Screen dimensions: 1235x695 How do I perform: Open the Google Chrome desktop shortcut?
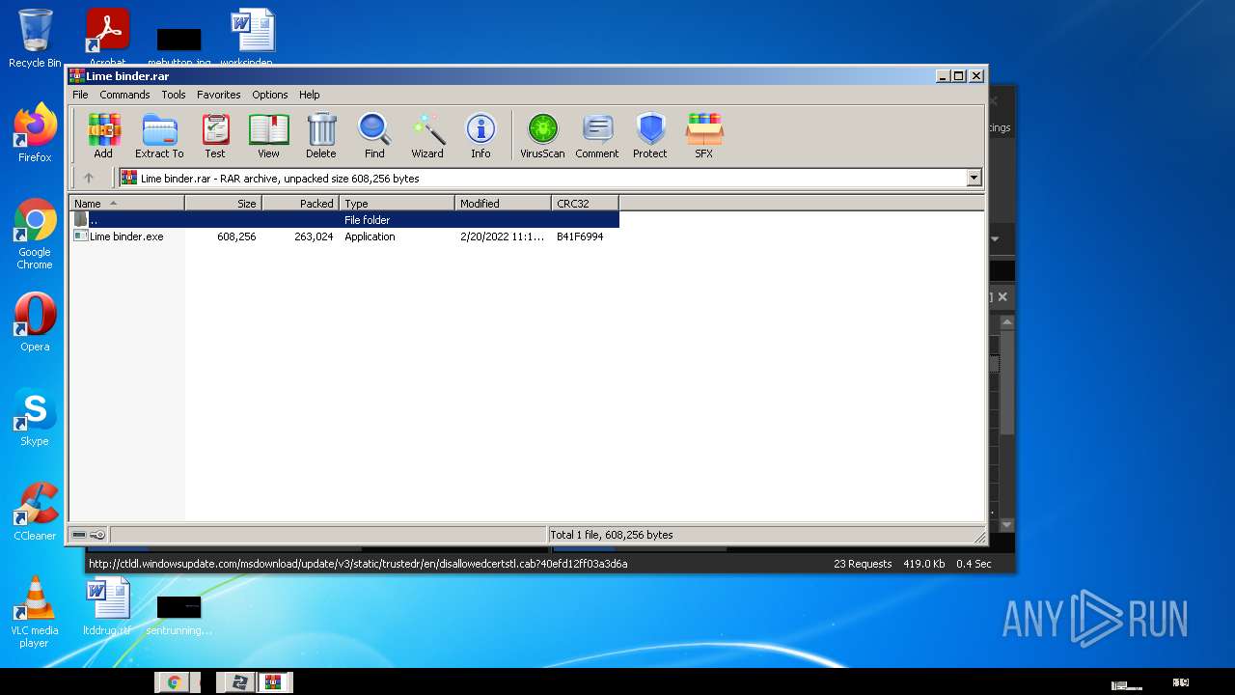[x=35, y=235]
